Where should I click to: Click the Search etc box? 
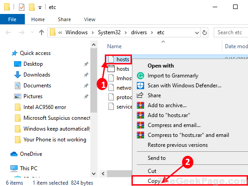pyautogui.click(x=231, y=32)
